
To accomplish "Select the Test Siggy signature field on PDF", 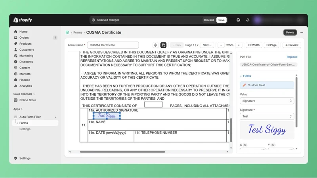I will [x=107, y=116].
